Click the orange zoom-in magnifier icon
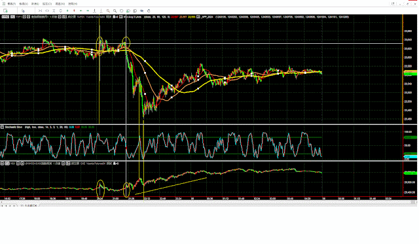 pos(108,10)
